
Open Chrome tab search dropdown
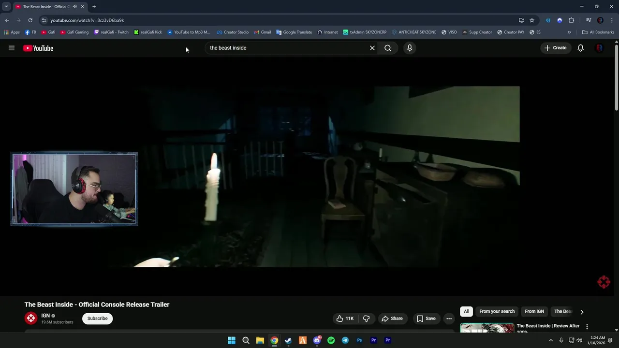click(x=6, y=6)
